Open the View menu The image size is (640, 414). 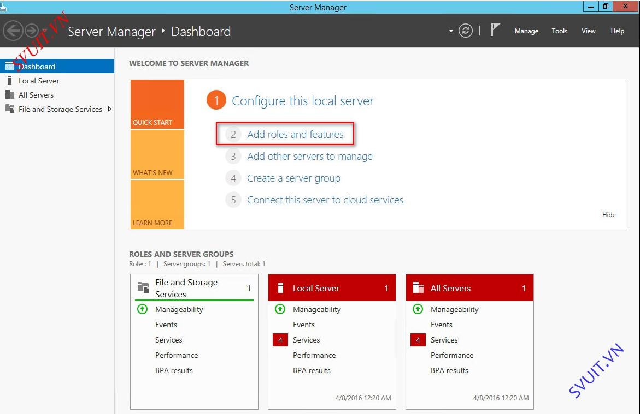click(x=588, y=31)
